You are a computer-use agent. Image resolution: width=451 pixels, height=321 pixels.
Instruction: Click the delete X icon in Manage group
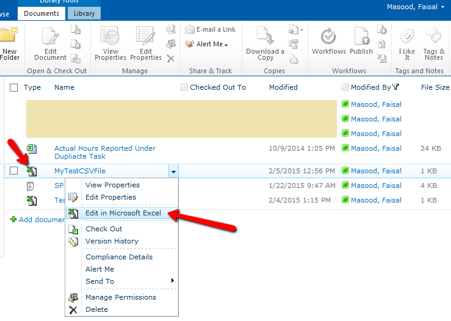point(171,59)
